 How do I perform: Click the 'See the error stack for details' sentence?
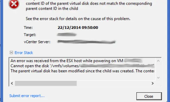(x=78, y=19)
